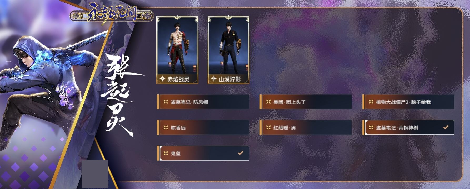
Task: Choose the 盗墓笔记·防风帽 accessory
Action: coord(203,102)
